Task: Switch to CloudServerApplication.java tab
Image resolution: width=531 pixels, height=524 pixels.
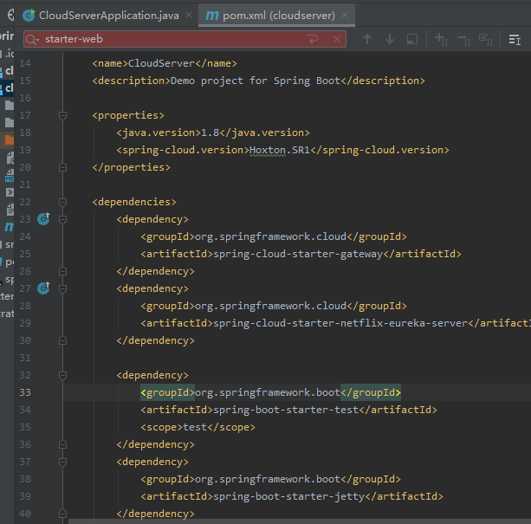Action: click(100, 16)
